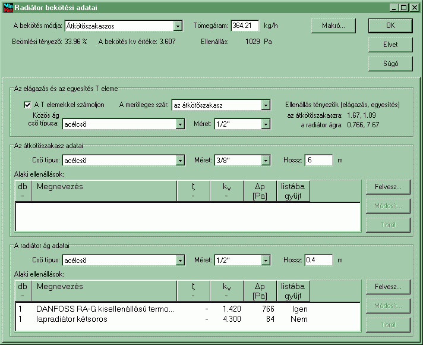
Task: Click the OK button
Action: 390,26
